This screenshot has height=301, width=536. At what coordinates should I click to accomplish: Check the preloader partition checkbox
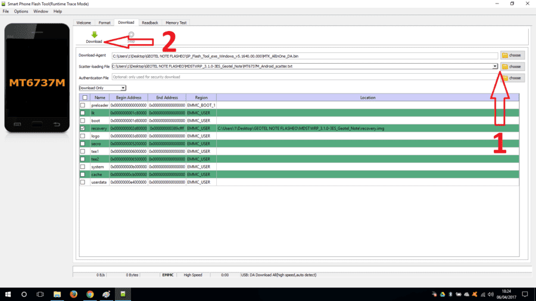(83, 105)
